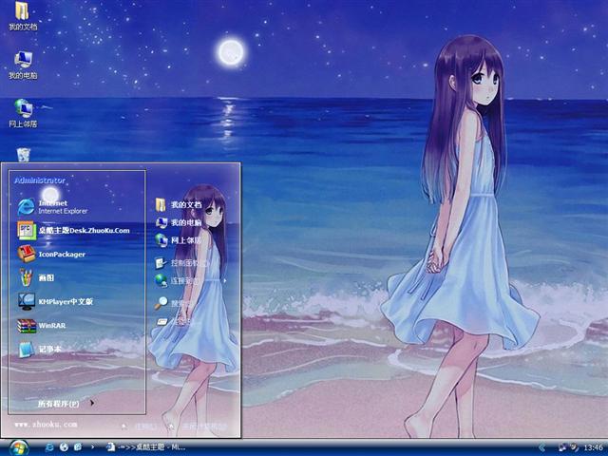The height and width of the screenshot is (456, 608).
Task: Open 记事本 (Notepad) in the Start menu
Action: (47, 350)
